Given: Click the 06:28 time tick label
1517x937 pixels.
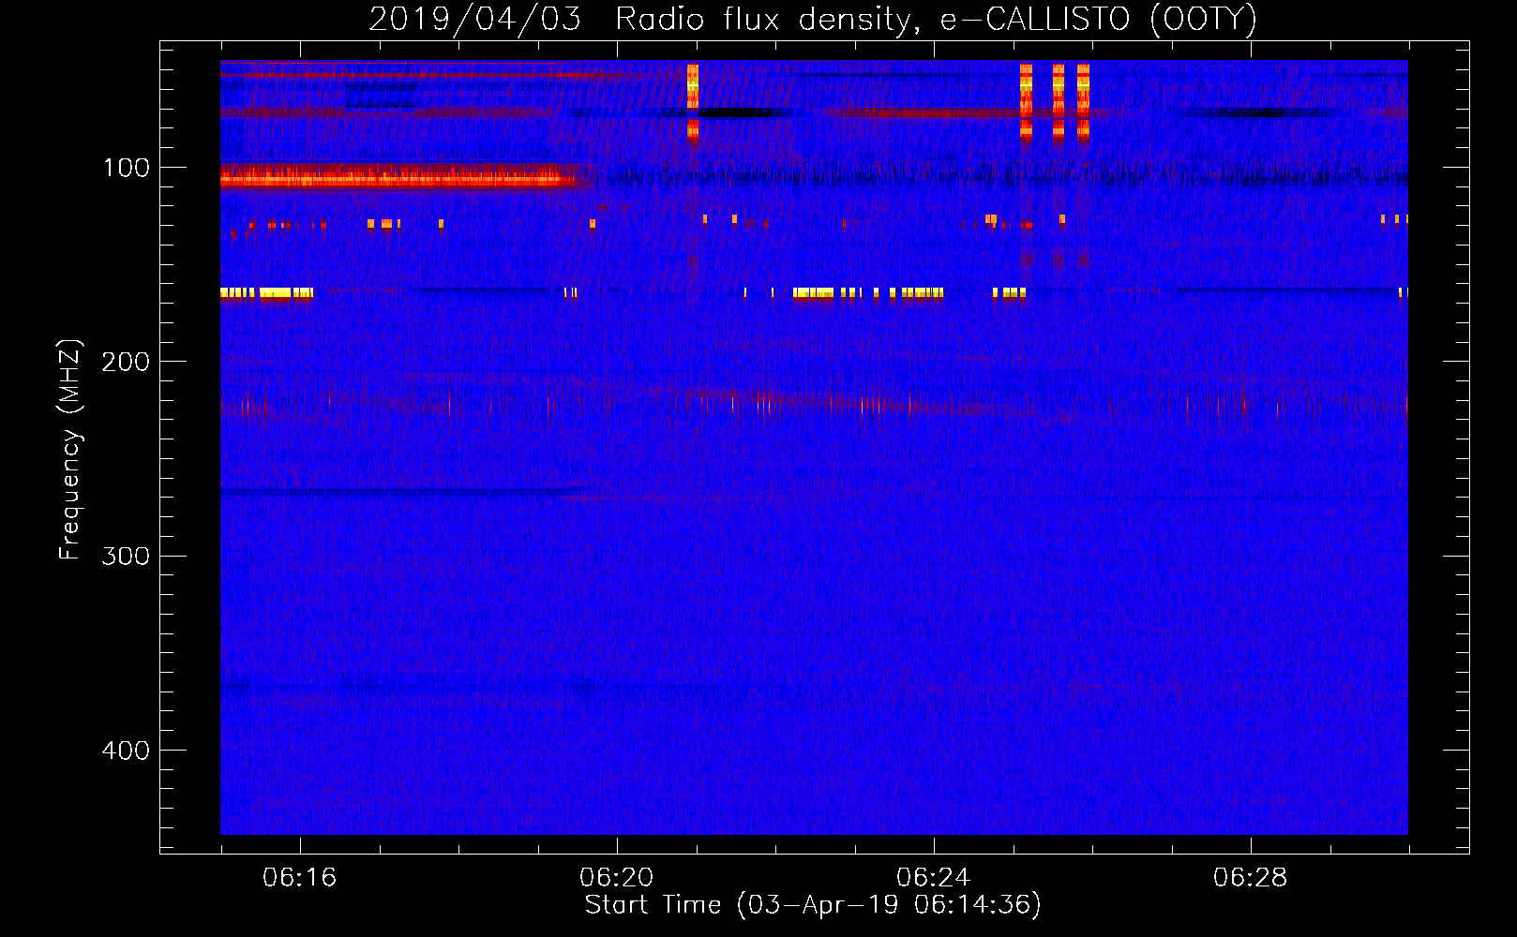Looking at the screenshot, I should point(1250,878).
